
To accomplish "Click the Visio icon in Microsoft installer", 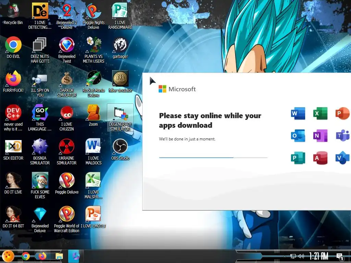I will (x=342, y=158).
